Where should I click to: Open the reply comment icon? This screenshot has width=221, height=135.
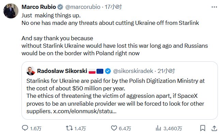click(x=25, y=128)
